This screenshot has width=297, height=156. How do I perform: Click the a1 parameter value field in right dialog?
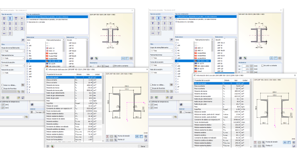point(246,66)
